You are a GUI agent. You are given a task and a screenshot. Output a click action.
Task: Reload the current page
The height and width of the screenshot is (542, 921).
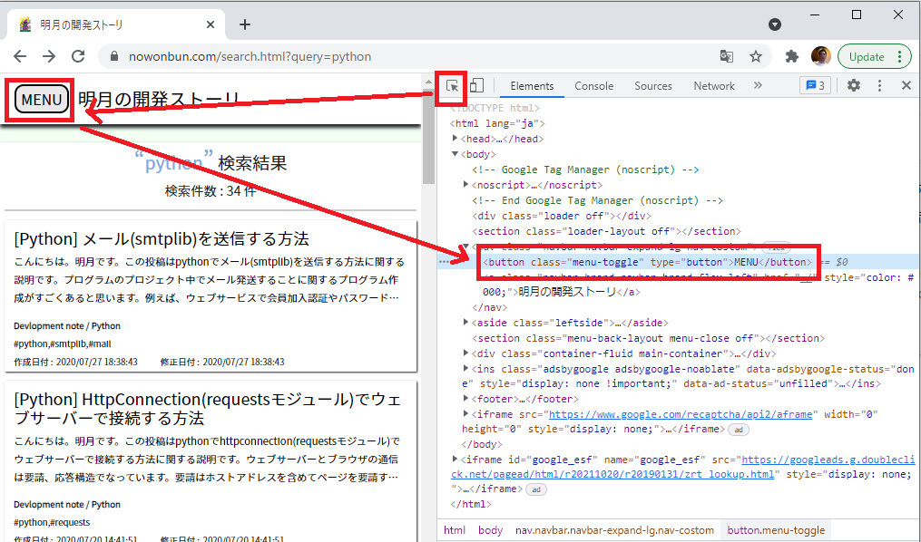78,56
